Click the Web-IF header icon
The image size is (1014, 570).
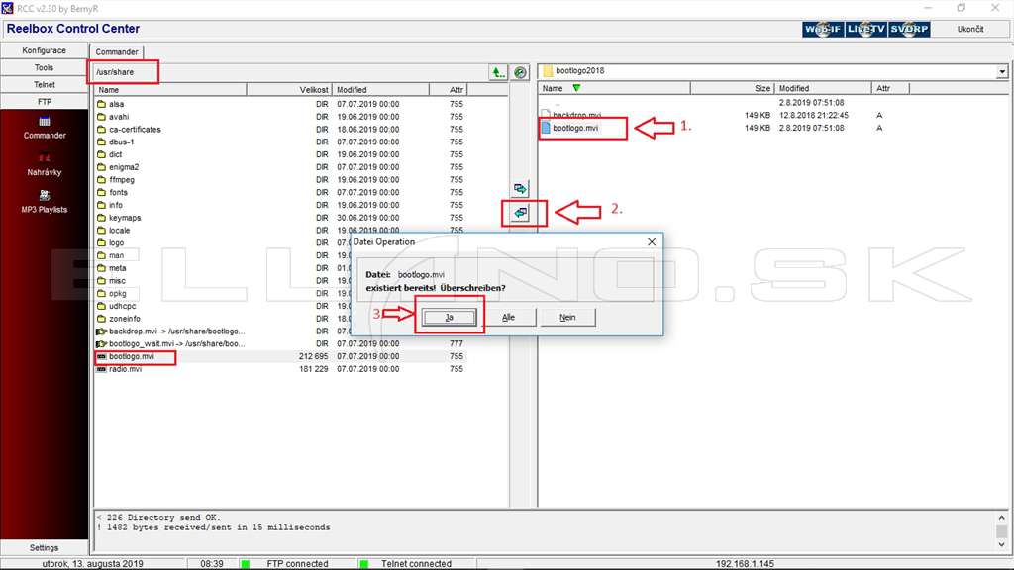(823, 29)
